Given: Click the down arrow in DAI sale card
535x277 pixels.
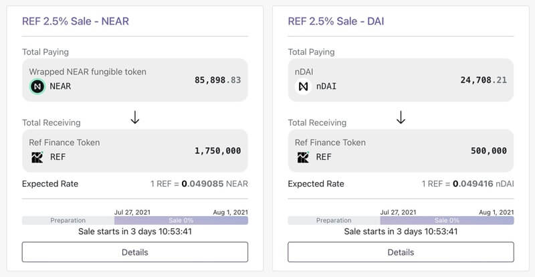Looking at the screenshot, I should [x=401, y=117].
